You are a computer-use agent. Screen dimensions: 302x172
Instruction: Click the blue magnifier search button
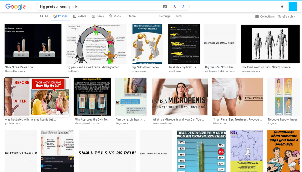[183, 7]
